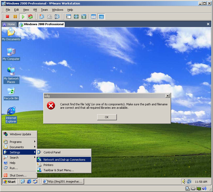Open the Snapshot Manager icon
Viewport: 213px width, 192px height.
(57, 17)
